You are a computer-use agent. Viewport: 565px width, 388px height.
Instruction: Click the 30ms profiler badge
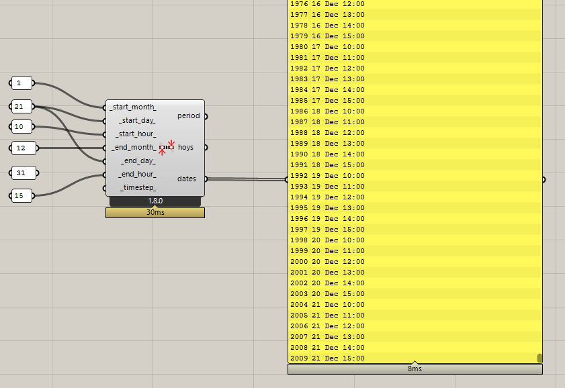[155, 212]
